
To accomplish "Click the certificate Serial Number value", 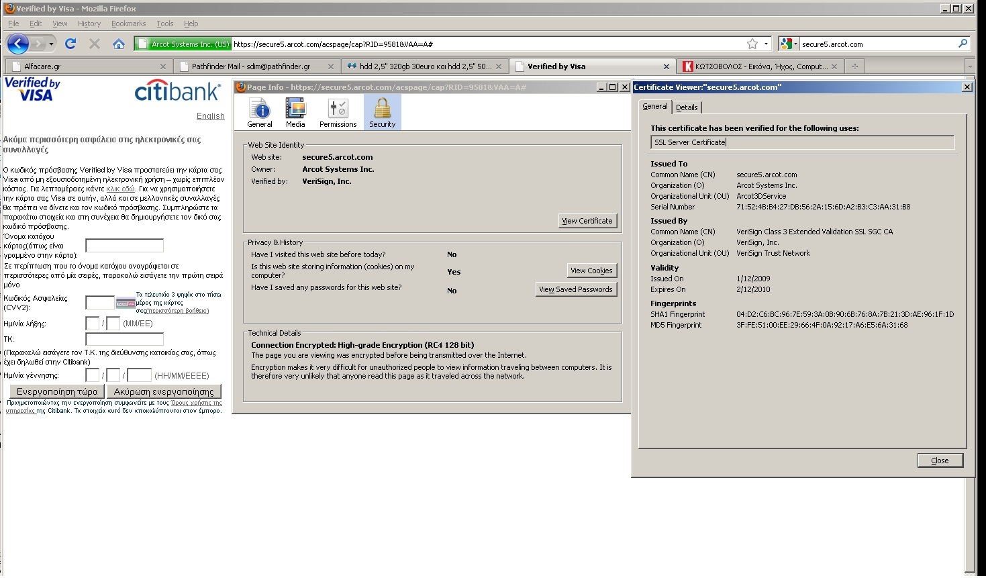I will [824, 207].
